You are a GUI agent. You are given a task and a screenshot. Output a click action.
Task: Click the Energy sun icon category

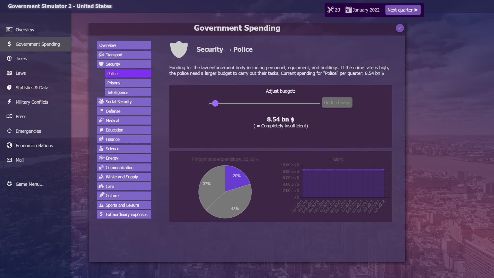click(x=101, y=158)
